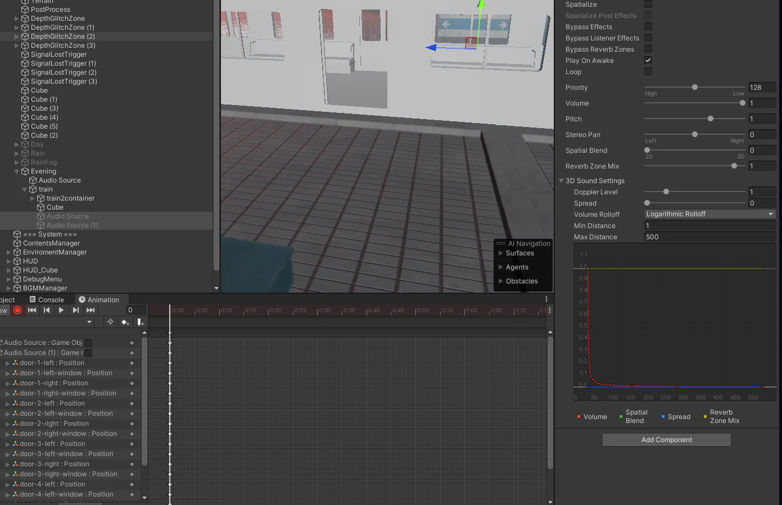Expand Obstacles in AI Navigation overlay

tap(501, 281)
